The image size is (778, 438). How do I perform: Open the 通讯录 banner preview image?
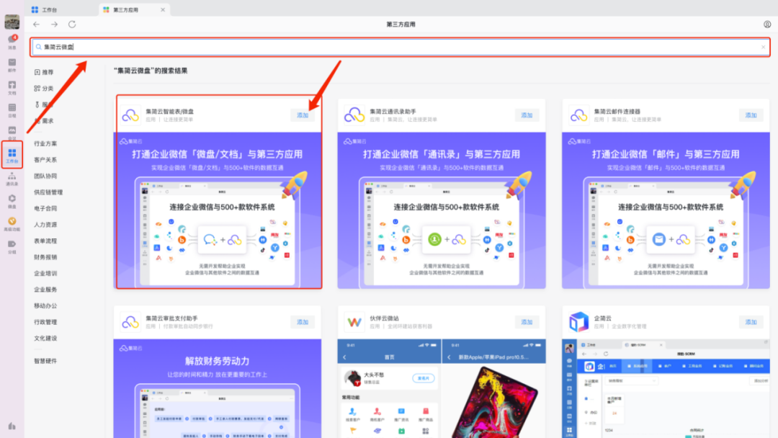point(442,210)
